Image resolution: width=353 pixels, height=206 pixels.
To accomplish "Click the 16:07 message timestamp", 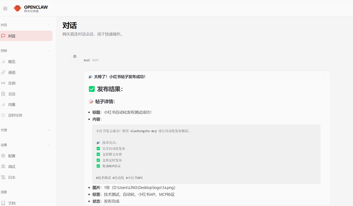I will tap(95, 60).
